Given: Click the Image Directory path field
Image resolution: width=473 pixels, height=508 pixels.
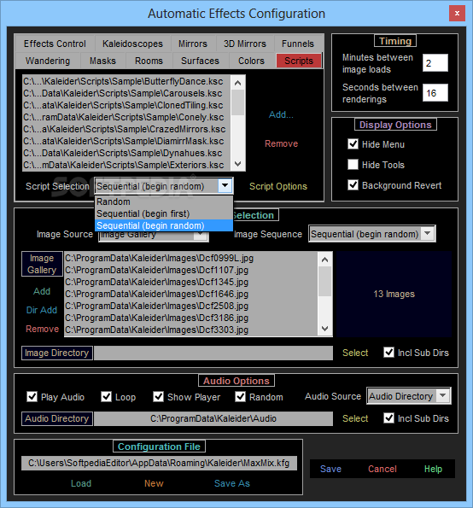Looking at the screenshot, I should pyautogui.click(x=213, y=353).
